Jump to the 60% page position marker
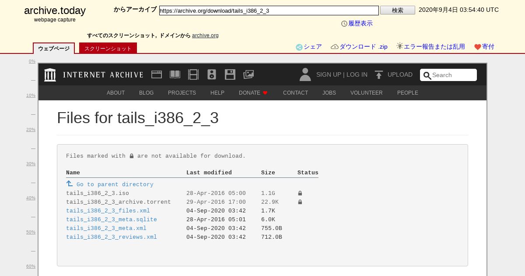The height and width of the screenshot is (276, 525). point(31,266)
